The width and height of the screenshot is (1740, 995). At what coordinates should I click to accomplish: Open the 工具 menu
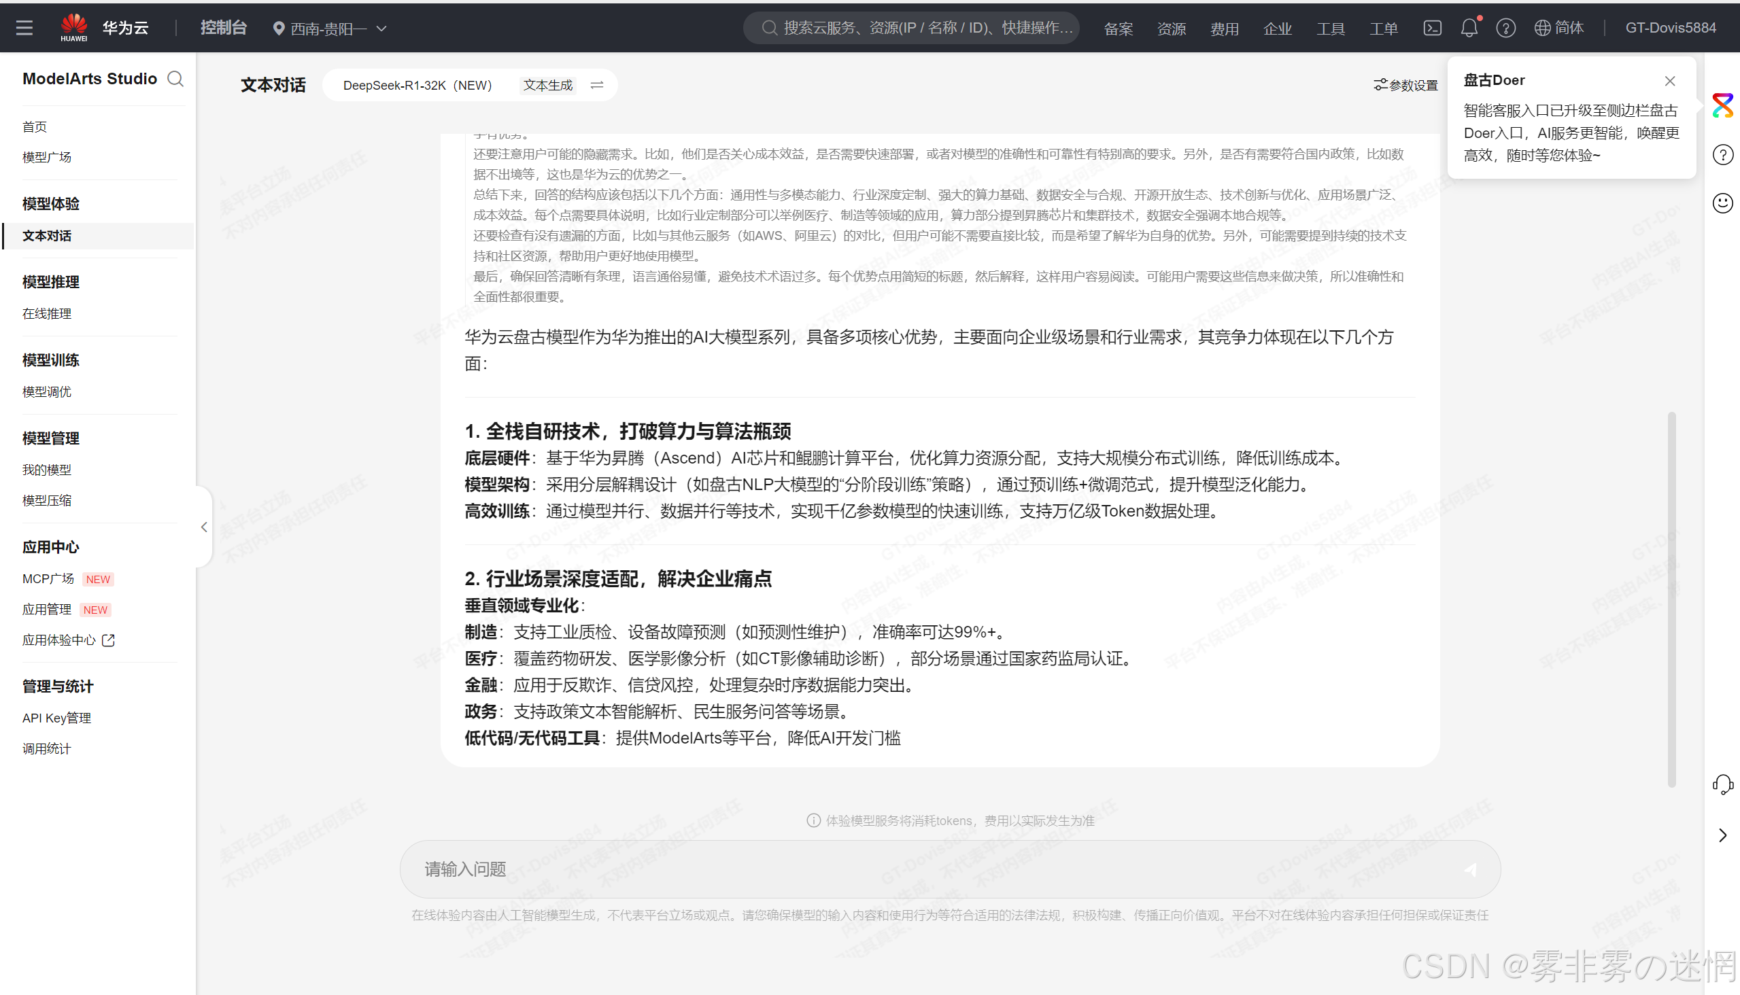(1331, 29)
